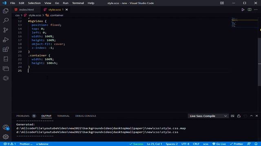This screenshot has width=261, height=146.
Task: Click the feedback icon in status bar
Action: tap(249, 144)
